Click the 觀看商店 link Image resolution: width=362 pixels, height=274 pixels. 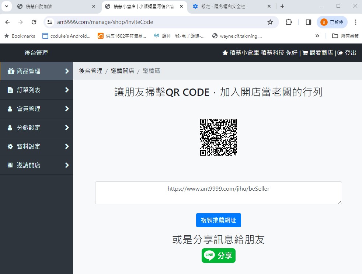pyautogui.click(x=321, y=53)
